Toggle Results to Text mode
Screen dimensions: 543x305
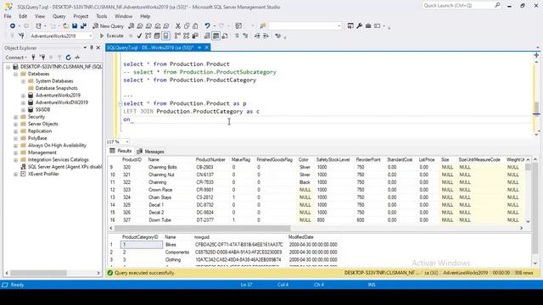tap(207, 36)
